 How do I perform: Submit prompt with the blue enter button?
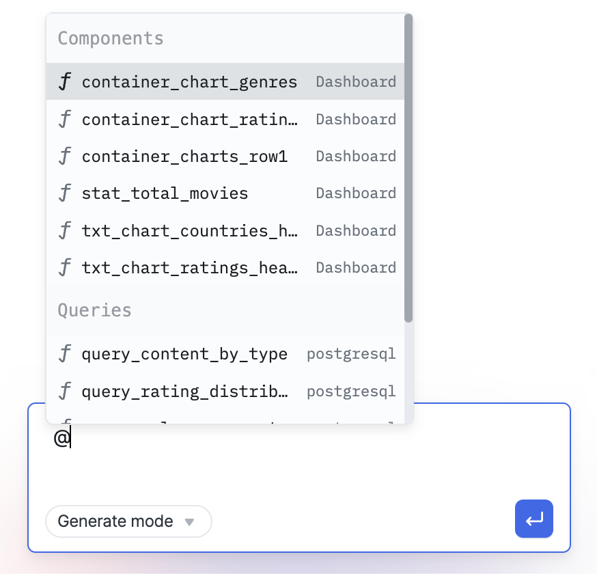533,519
